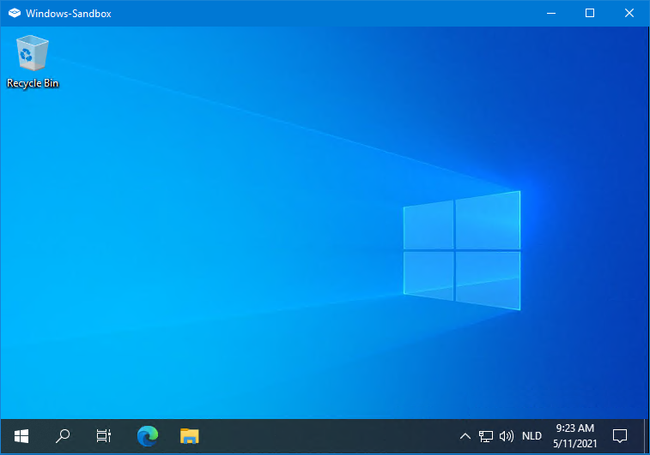Select the Recycle Bin desktop icon
Image resolution: width=650 pixels, height=455 pixels.
coord(33,62)
